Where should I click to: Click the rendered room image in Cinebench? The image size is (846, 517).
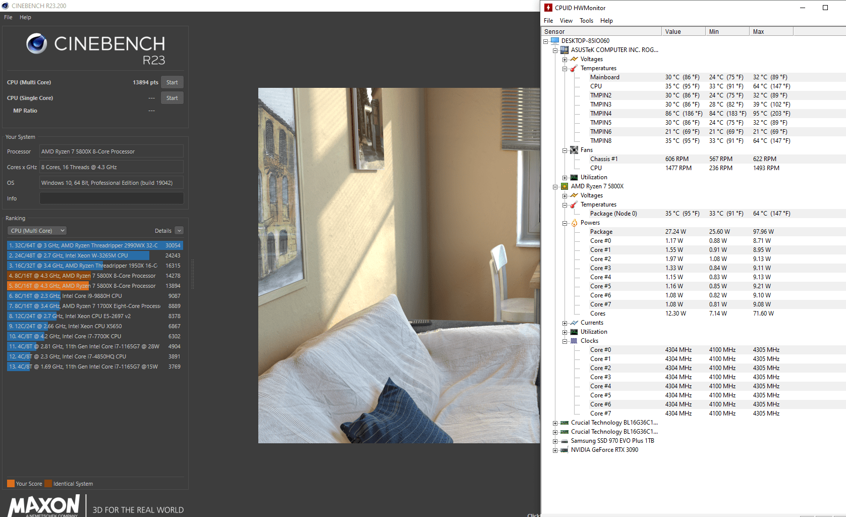pos(399,266)
